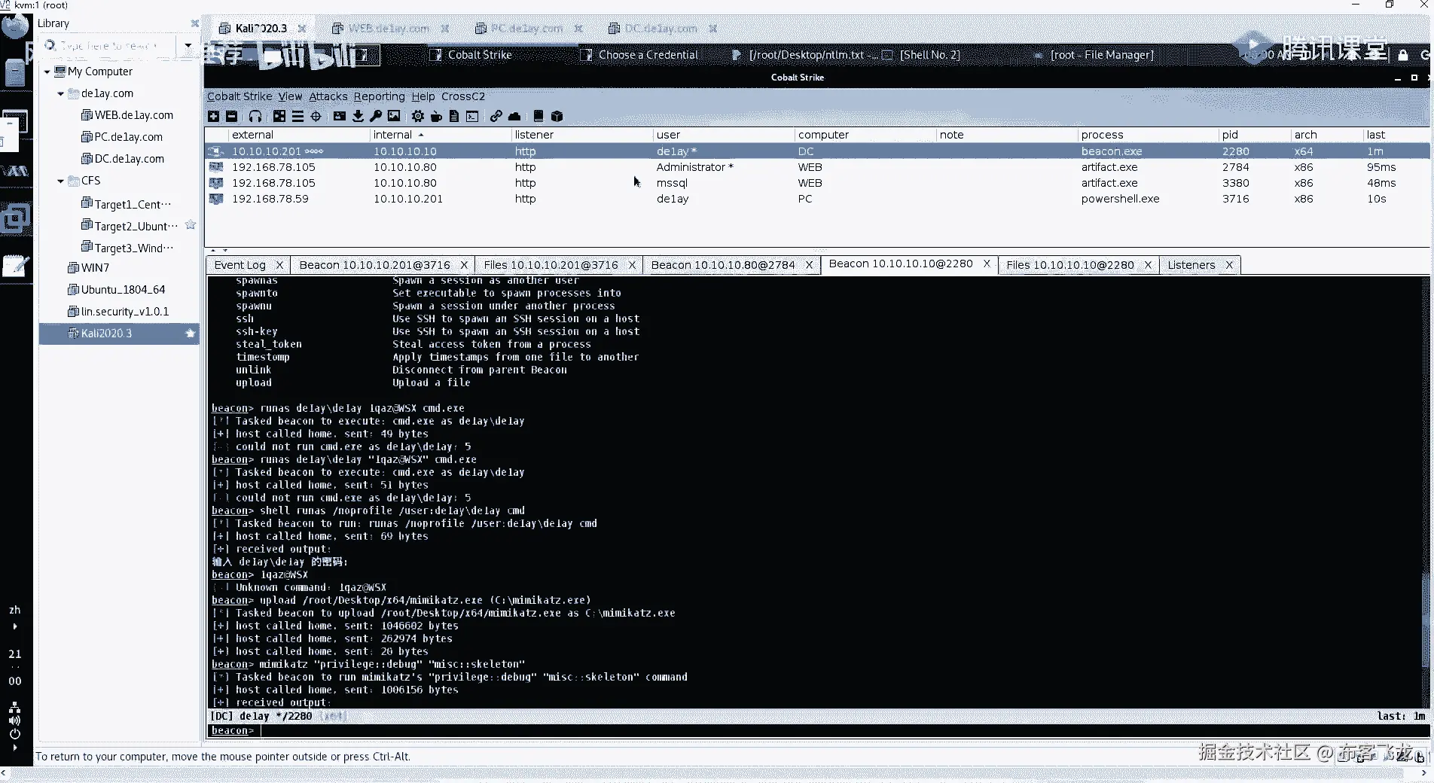Click the Connect to team server icon
Image resolution: width=1434 pixels, height=783 pixels.
point(214,116)
